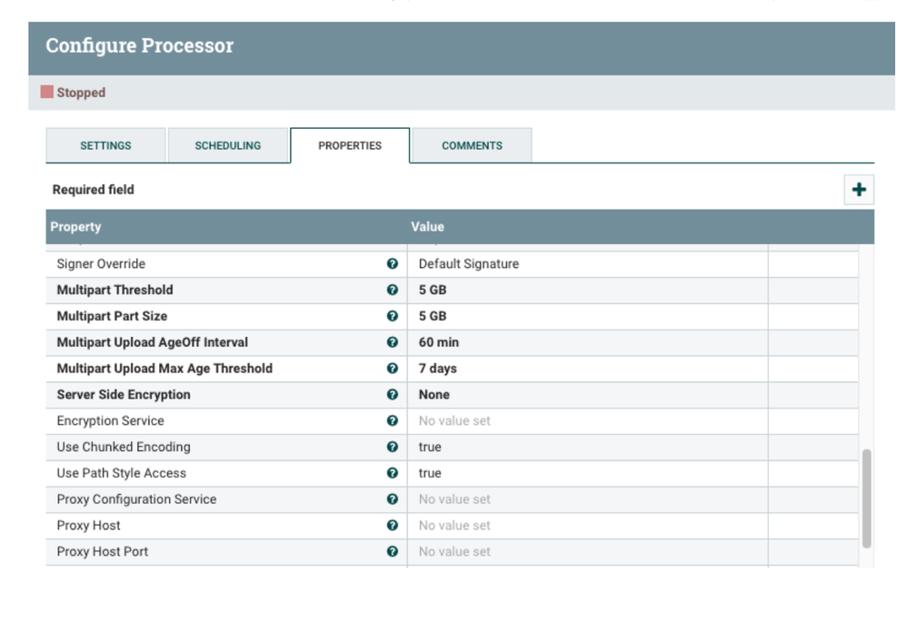Add a new property with the plus button
Viewport: 907px width, 622px height.
pyautogui.click(x=858, y=189)
